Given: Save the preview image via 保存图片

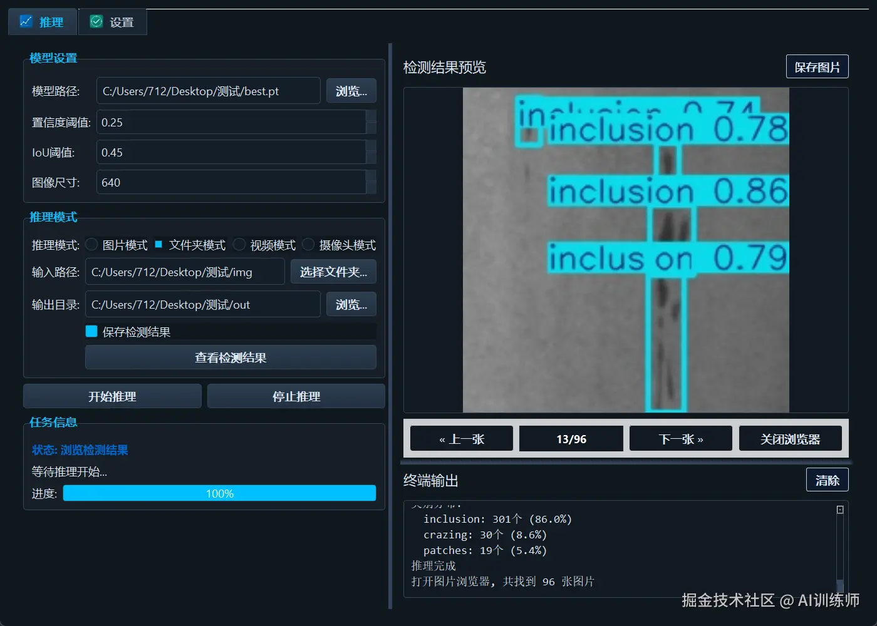Looking at the screenshot, I should tap(817, 66).
